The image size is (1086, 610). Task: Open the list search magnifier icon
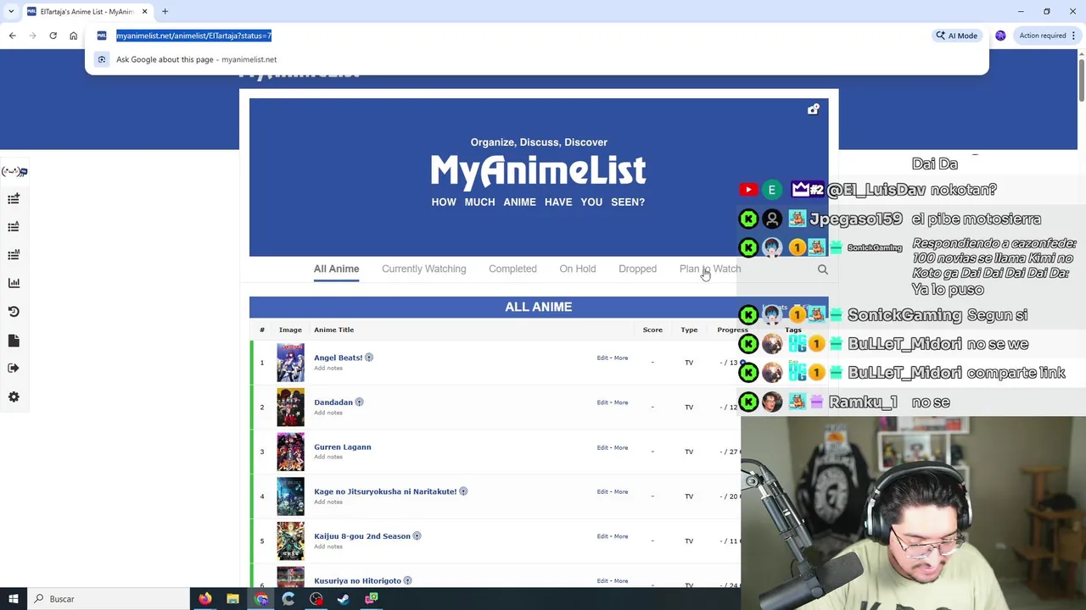(822, 269)
